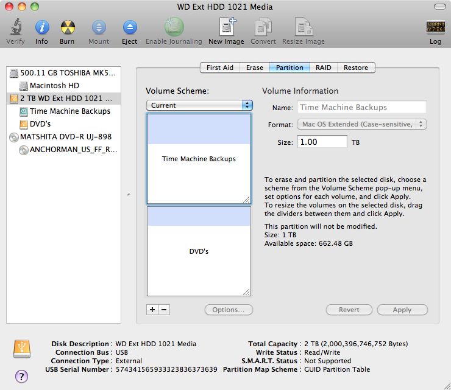Click Available space 662.48 GB text
The image size is (451, 390).
(x=308, y=243)
